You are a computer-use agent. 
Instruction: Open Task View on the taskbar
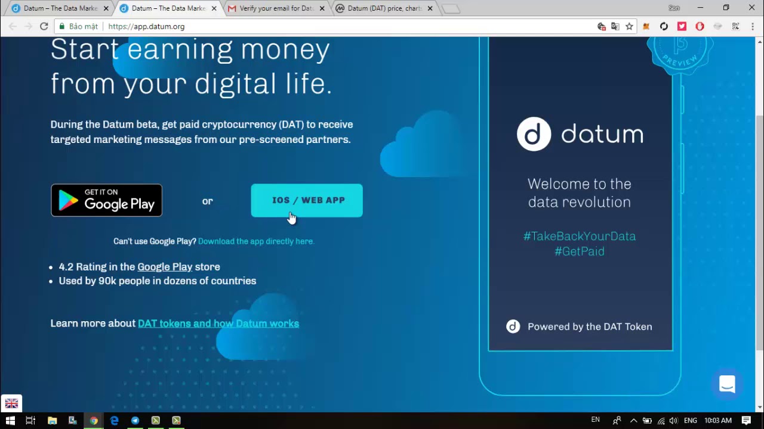tap(30, 421)
